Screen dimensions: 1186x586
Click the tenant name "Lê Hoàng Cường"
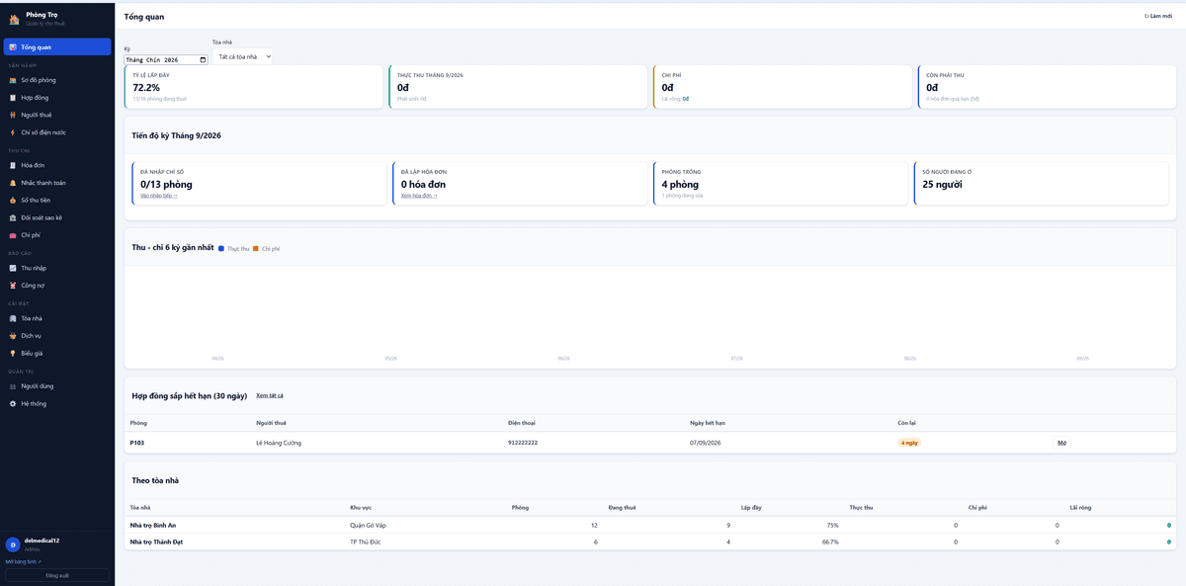(279, 443)
